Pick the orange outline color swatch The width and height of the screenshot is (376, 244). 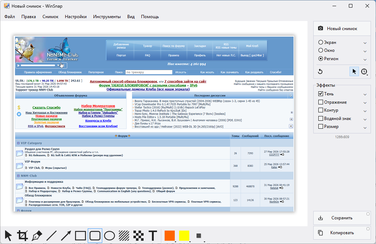coord(169,236)
